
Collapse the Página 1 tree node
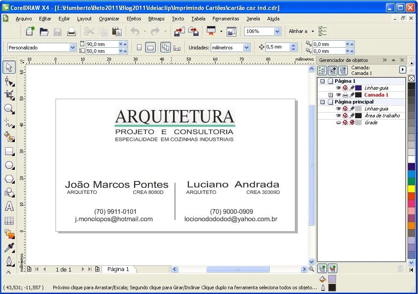322,81
